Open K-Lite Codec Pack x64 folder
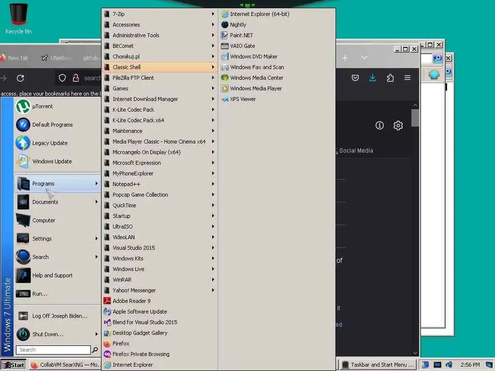 [160, 120]
